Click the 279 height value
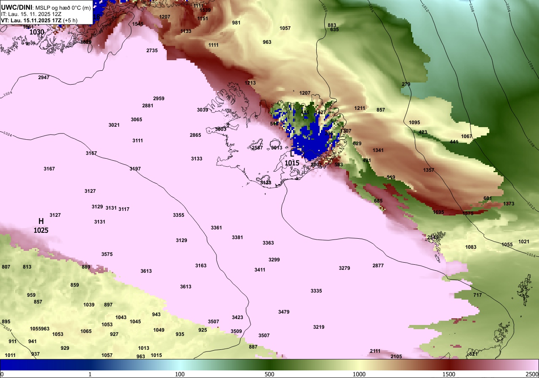This screenshot has height=378, width=539. [406, 85]
